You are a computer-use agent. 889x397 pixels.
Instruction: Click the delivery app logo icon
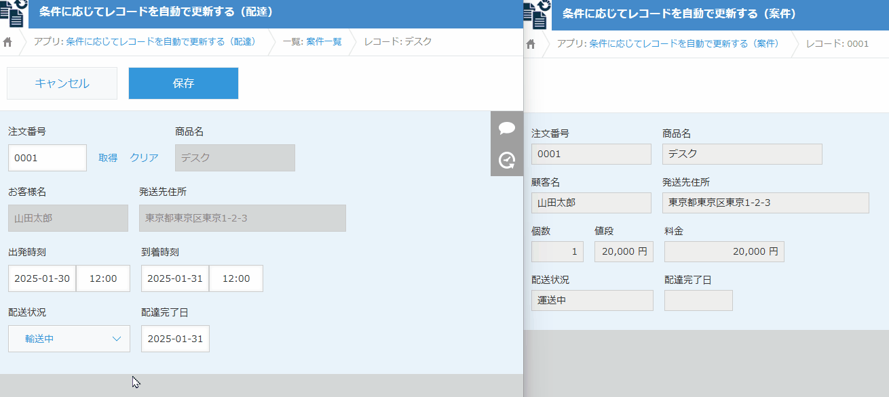(14, 13)
